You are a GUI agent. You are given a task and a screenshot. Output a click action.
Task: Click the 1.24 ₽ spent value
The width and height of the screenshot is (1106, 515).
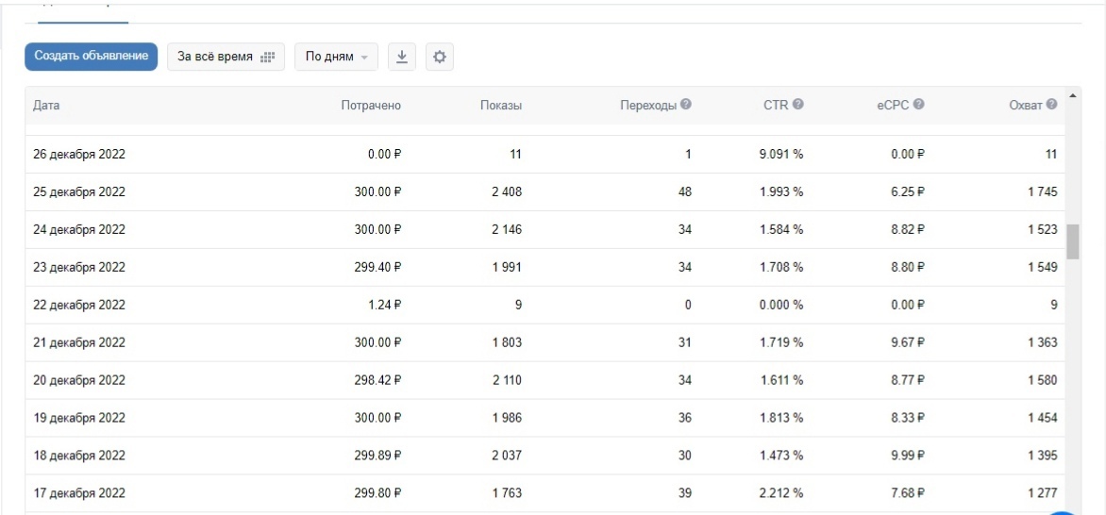tap(384, 305)
